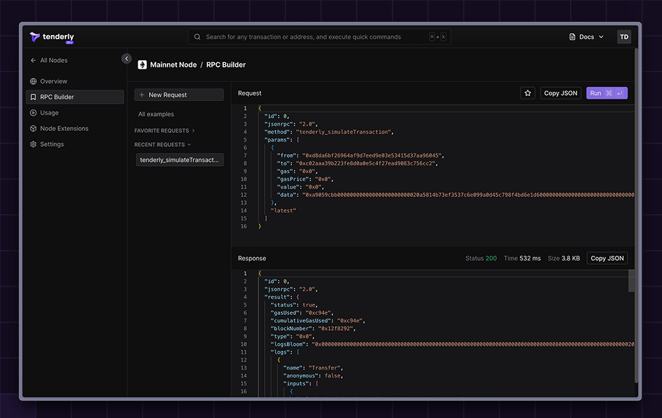Click the RPC Builder bookmark icon
The height and width of the screenshot is (418, 662).
point(33,97)
